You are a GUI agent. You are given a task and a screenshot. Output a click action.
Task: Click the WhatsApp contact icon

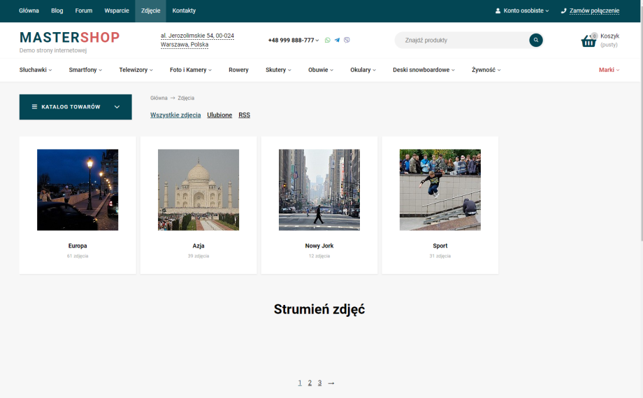click(x=327, y=41)
